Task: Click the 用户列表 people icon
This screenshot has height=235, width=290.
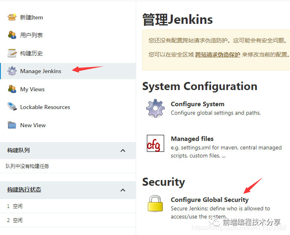Action: coord(12,35)
